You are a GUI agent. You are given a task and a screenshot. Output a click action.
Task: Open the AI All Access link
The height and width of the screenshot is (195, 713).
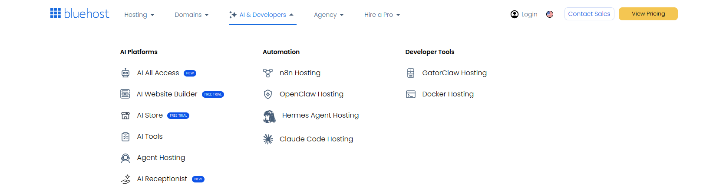(158, 73)
